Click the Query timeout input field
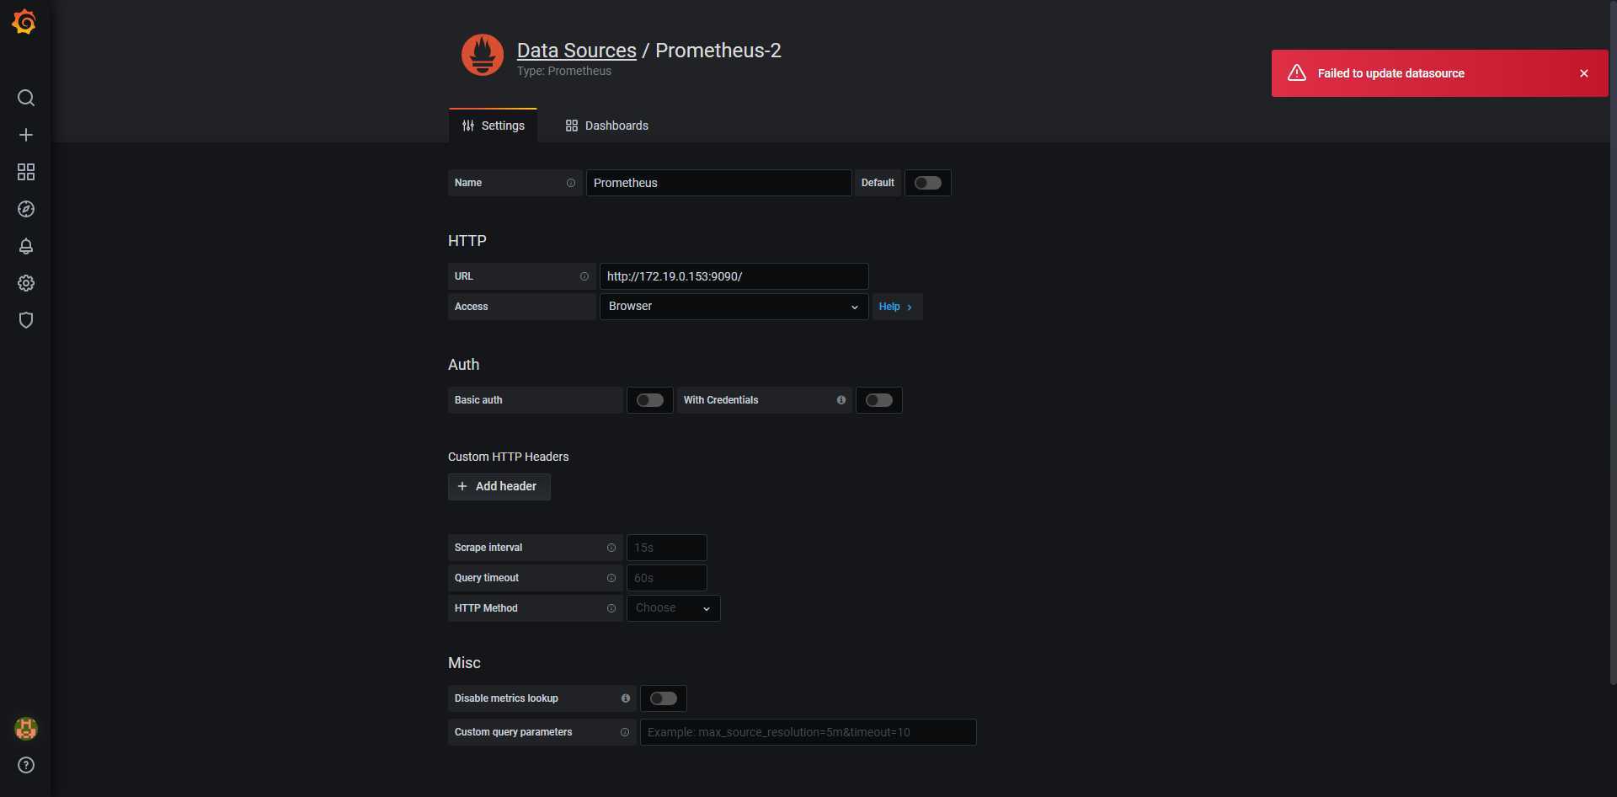Image resolution: width=1617 pixels, height=797 pixels. pos(666,578)
